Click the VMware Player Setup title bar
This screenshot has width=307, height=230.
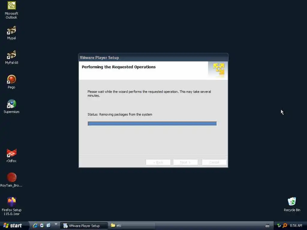coord(153,57)
